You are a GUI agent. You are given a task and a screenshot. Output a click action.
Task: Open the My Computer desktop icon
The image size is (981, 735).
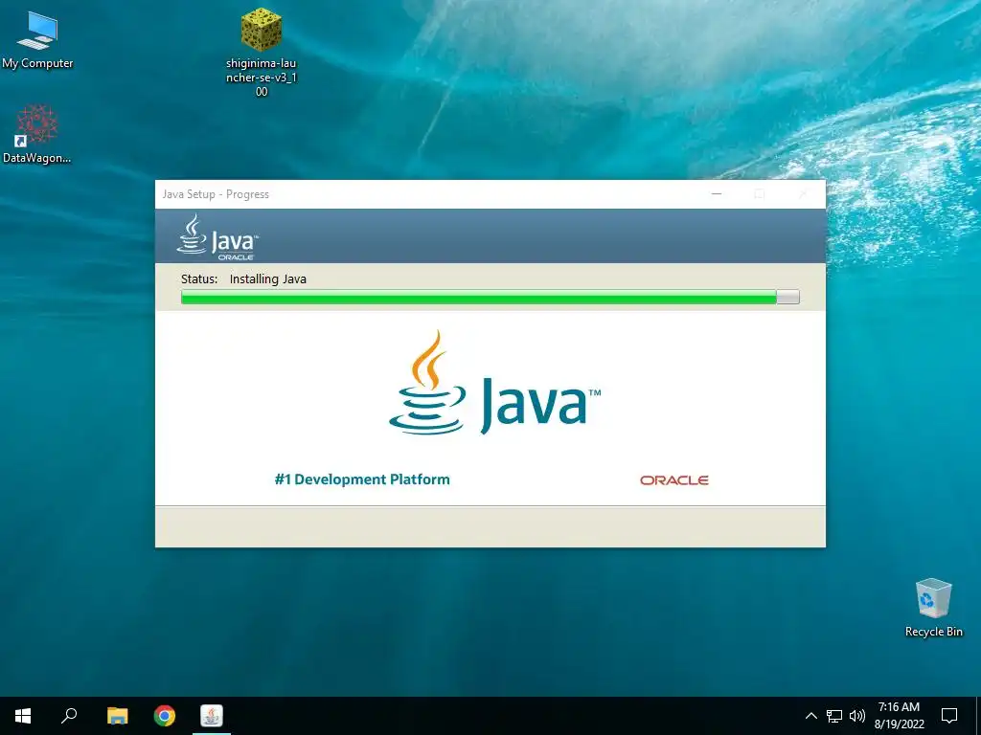[x=37, y=38]
